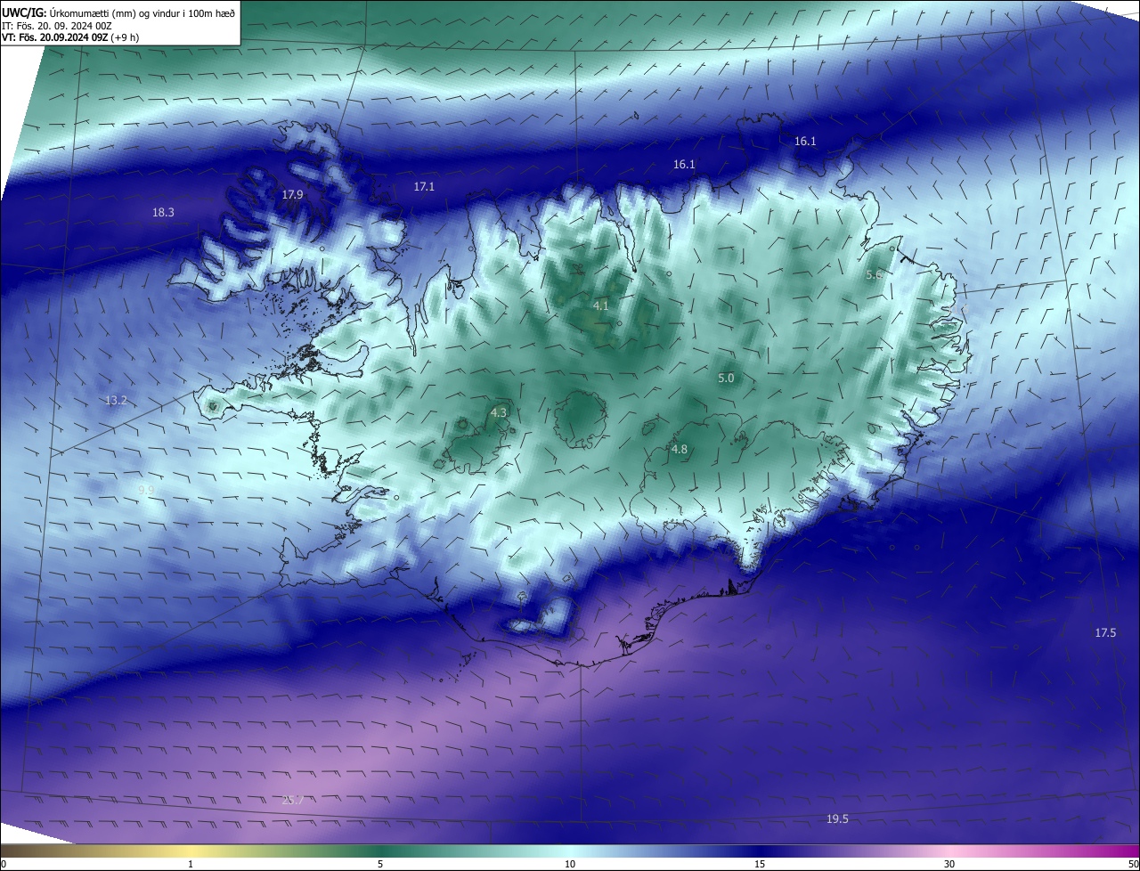This screenshot has height=871, width=1140.
Task: Click the 5.0 value label
Action: click(x=726, y=378)
